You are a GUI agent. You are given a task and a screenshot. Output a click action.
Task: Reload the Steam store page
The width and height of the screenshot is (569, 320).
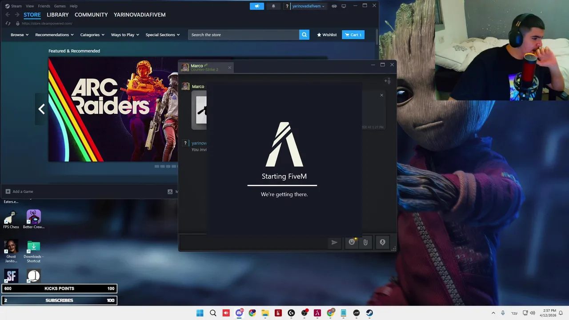(8, 23)
